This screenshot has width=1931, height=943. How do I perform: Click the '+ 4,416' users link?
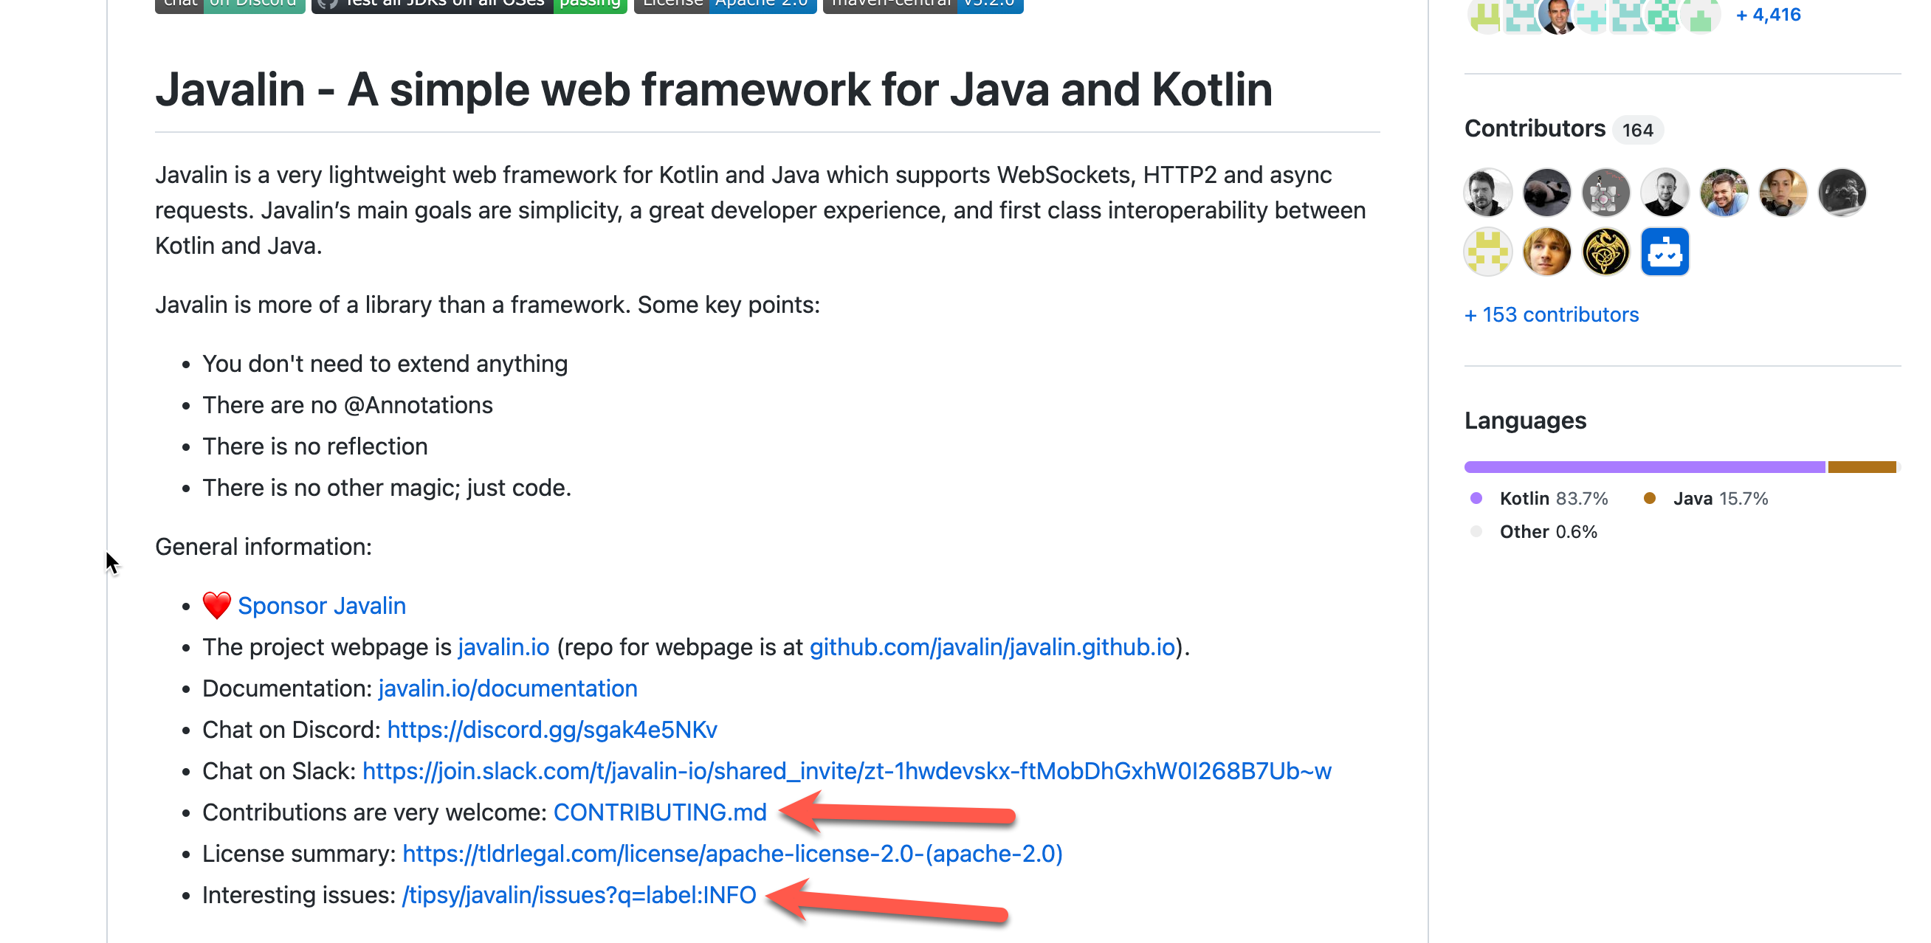pyautogui.click(x=1768, y=15)
